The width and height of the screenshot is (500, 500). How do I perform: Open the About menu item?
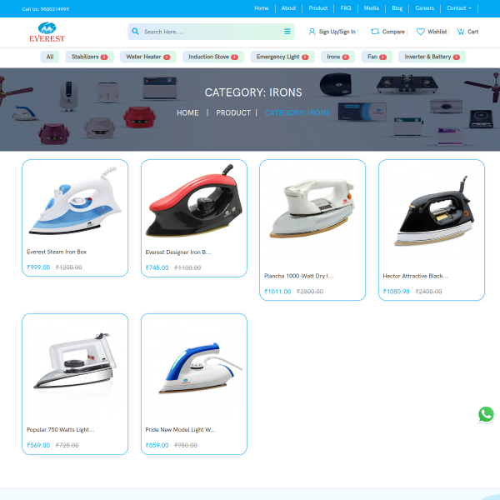tap(288, 8)
